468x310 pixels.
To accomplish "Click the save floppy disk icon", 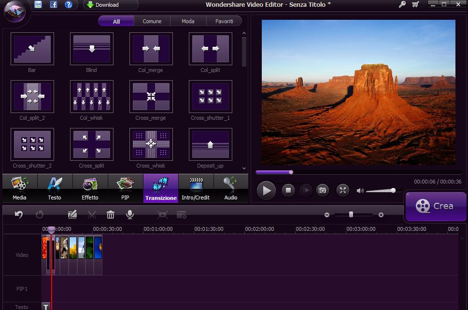I will click(x=38, y=5).
